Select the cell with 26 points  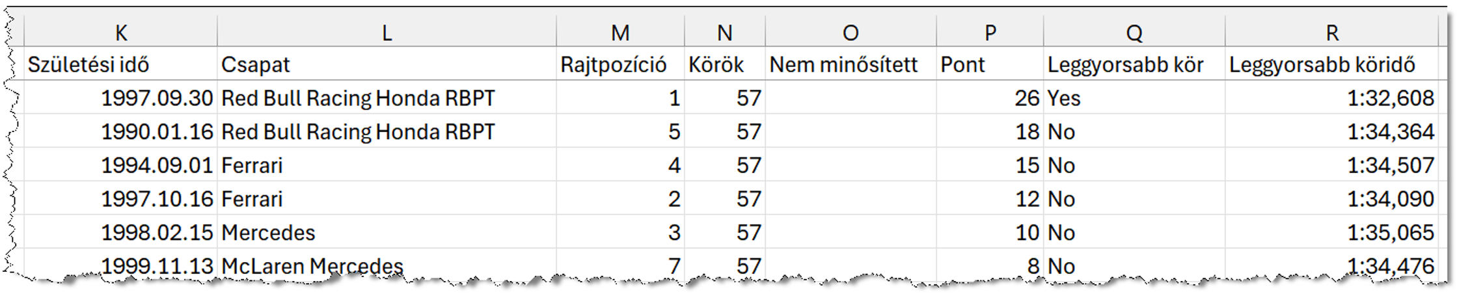point(990,98)
